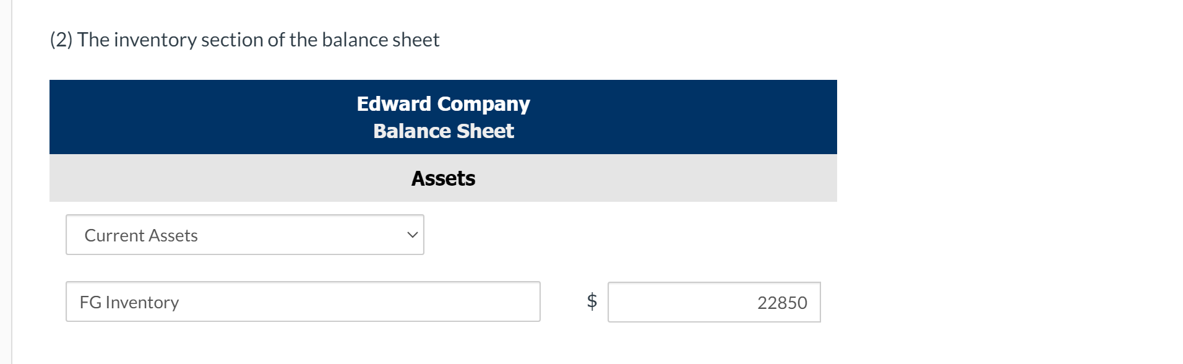Click the dollar sign symbol
This screenshot has width=1183, height=364.
click(x=591, y=301)
